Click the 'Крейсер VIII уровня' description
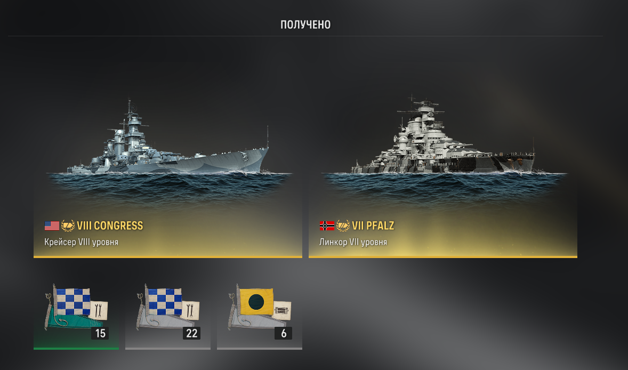The image size is (628, 370). click(82, 242)
